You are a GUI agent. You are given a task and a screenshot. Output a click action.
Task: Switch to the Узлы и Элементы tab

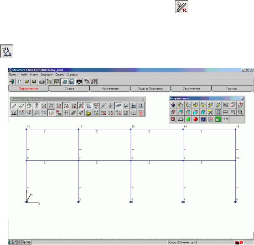pyautogui.click(x=150, y=88)
